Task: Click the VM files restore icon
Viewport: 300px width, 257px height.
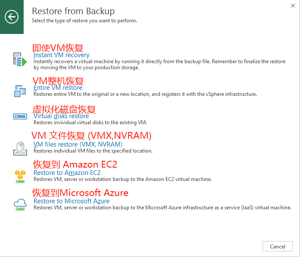Action: pyautogui.click(x=20, y=149)
